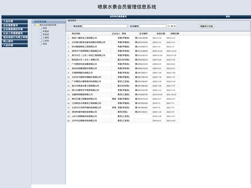
Task: Focus the 单位名称 input field
Action: [105, 26]
